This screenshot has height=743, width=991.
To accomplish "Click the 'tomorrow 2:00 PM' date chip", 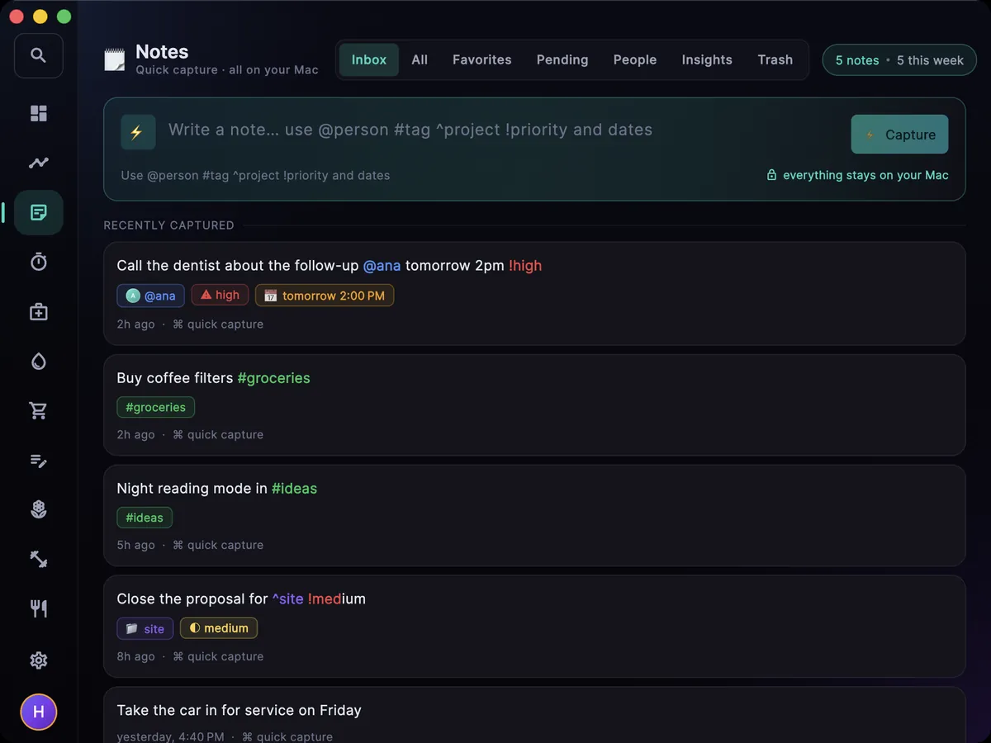I will pos(325,296).
